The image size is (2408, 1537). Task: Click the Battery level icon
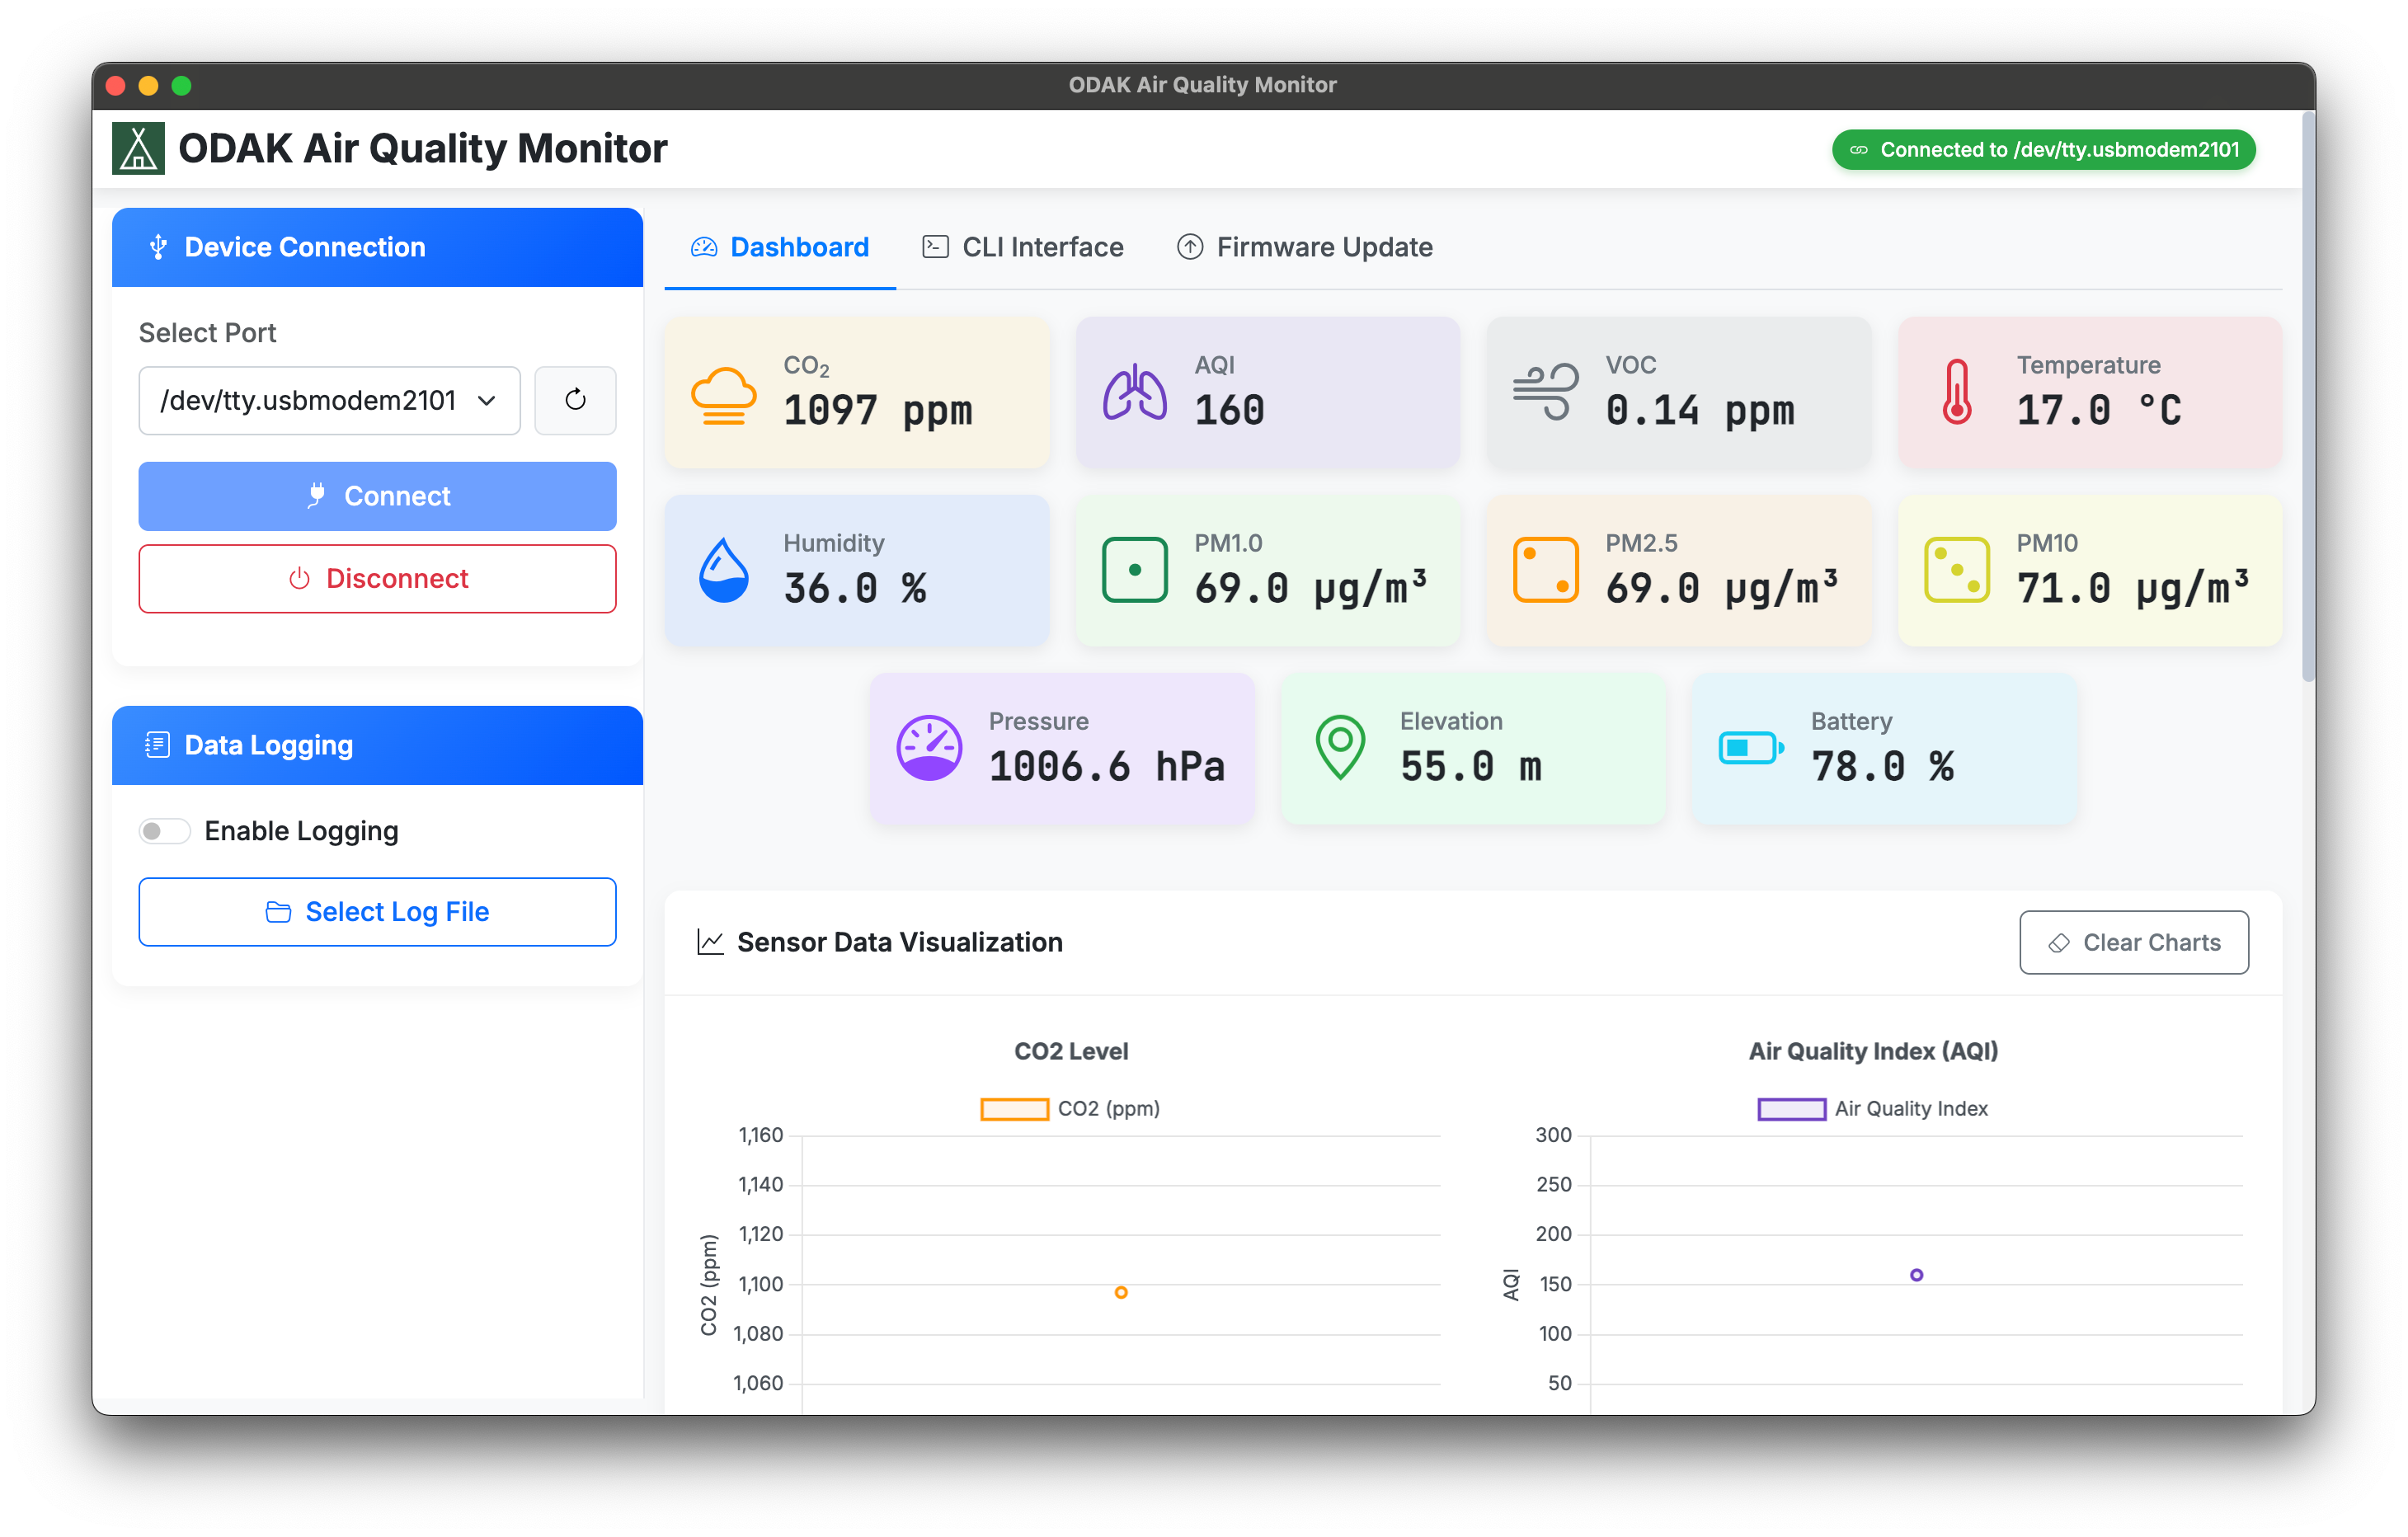click(x=1750, y=748)
